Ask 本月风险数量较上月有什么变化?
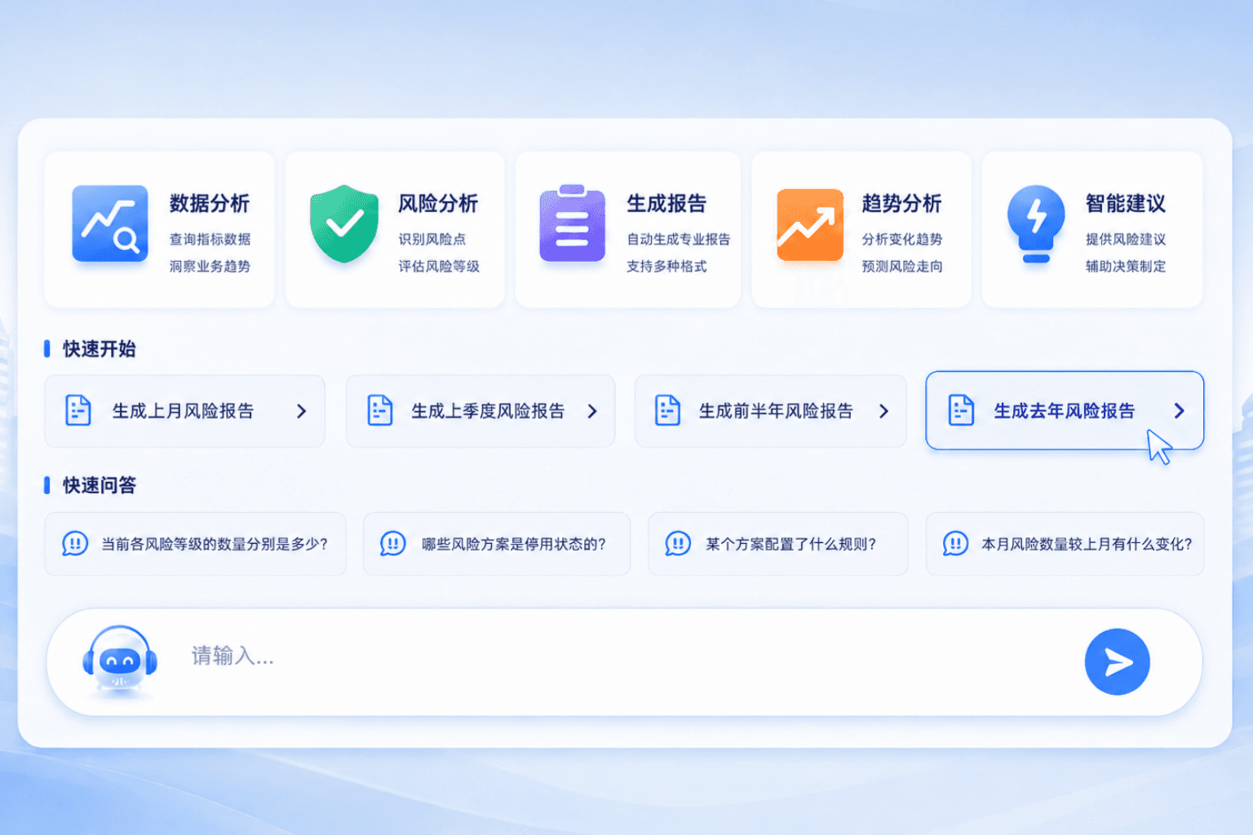This screenshot has height=835, width=1253. (x=1065, y=544)
